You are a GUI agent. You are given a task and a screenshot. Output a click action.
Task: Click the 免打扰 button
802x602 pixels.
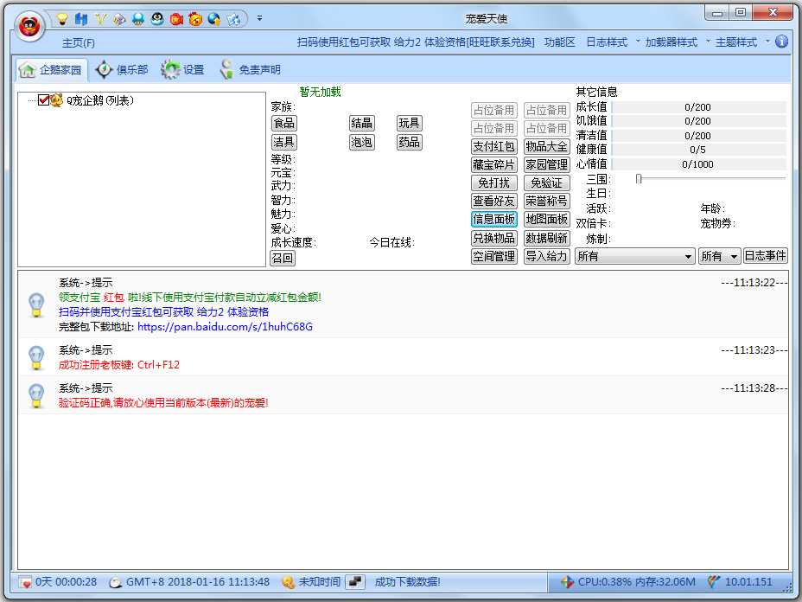tap(494, 183)
